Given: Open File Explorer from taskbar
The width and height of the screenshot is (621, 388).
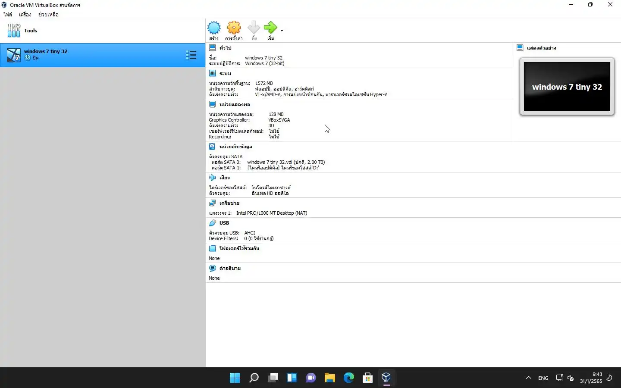Looking at the screenshot, I should [x=330, y=378].
